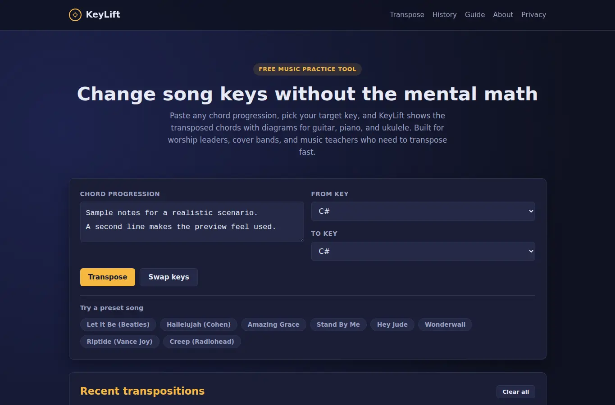Open the Privacy page link
615x405 pixels.
(x=533, y=15)
